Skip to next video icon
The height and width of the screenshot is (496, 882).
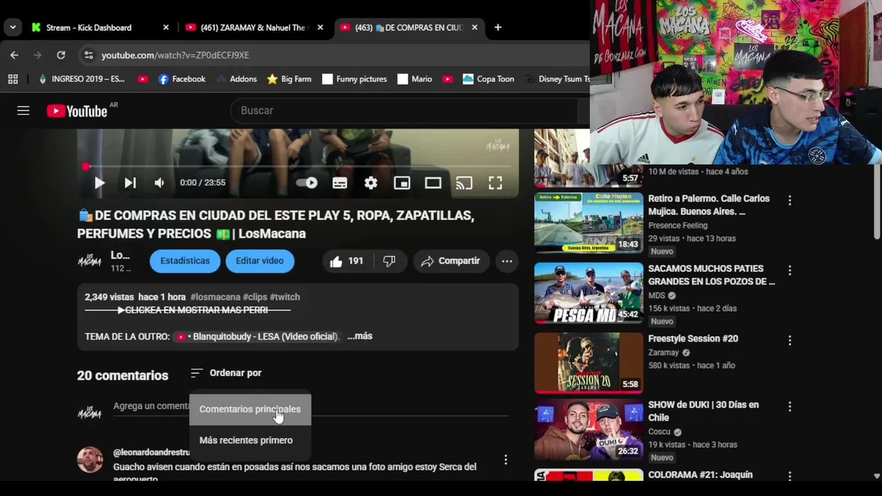coord(130,183)
